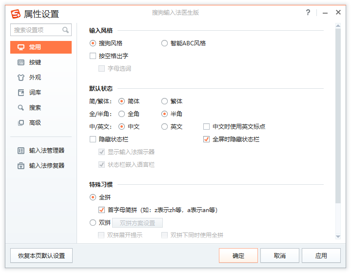351x273 pixels.
Task: Switch to the 词库 settings tab
Action: [x=41, y=93]
